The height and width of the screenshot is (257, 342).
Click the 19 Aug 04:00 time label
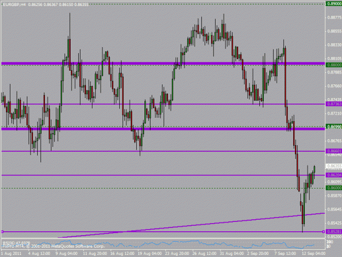coord(149,254)
